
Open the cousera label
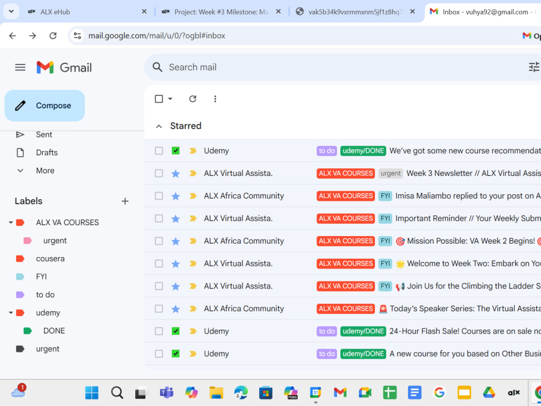[50, 259]
